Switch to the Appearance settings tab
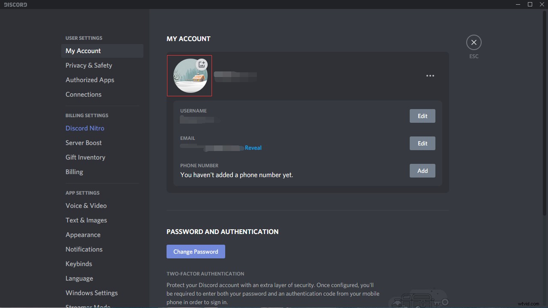The height and width of the screenshot is (308, 548). point(83,234)
